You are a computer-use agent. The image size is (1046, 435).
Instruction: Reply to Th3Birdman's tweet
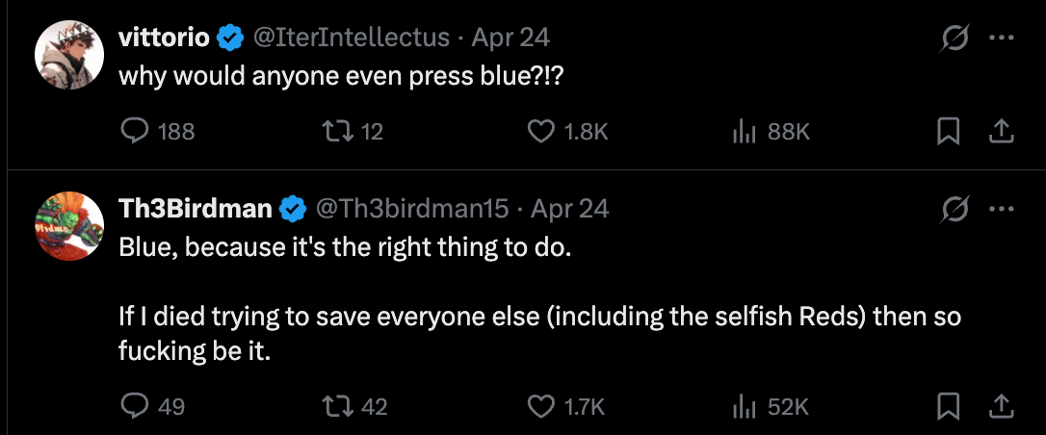[x=133, y=406]
